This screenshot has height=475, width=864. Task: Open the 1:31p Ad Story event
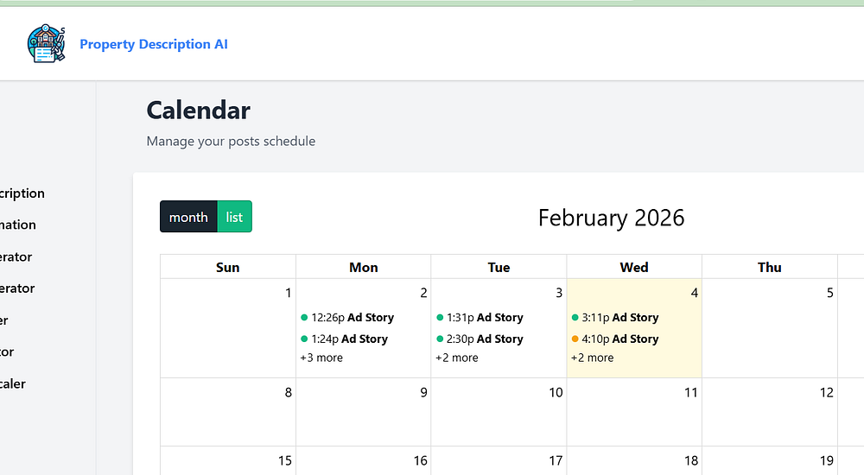[x=485, y=318]
